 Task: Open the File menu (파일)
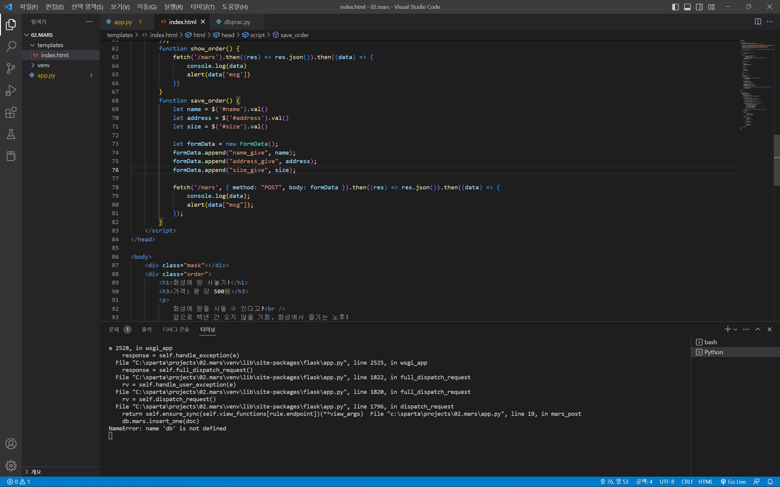29,7
